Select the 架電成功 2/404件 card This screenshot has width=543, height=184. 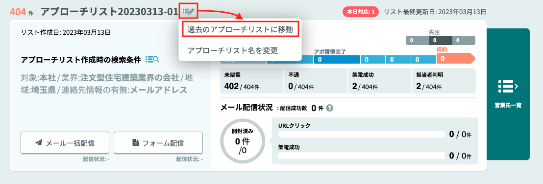click(379, 81)
